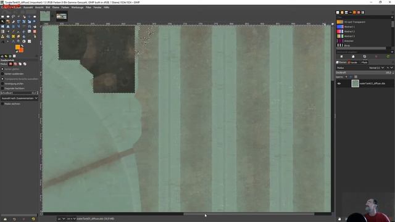The width and height of the screenshot is (395, 222).
Task: Open the Filter menu
Action: click(88, 7)
